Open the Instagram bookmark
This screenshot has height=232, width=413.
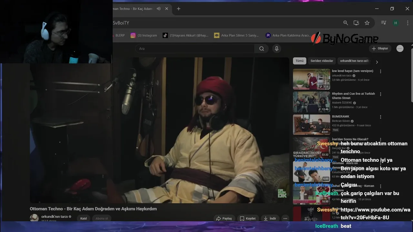tap(144, 35)
